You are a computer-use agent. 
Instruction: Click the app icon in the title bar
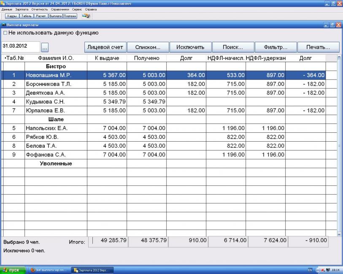click(x=3, y=3)
